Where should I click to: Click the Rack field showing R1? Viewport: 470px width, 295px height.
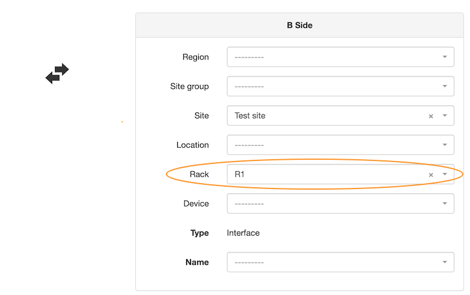click(341, 174)
